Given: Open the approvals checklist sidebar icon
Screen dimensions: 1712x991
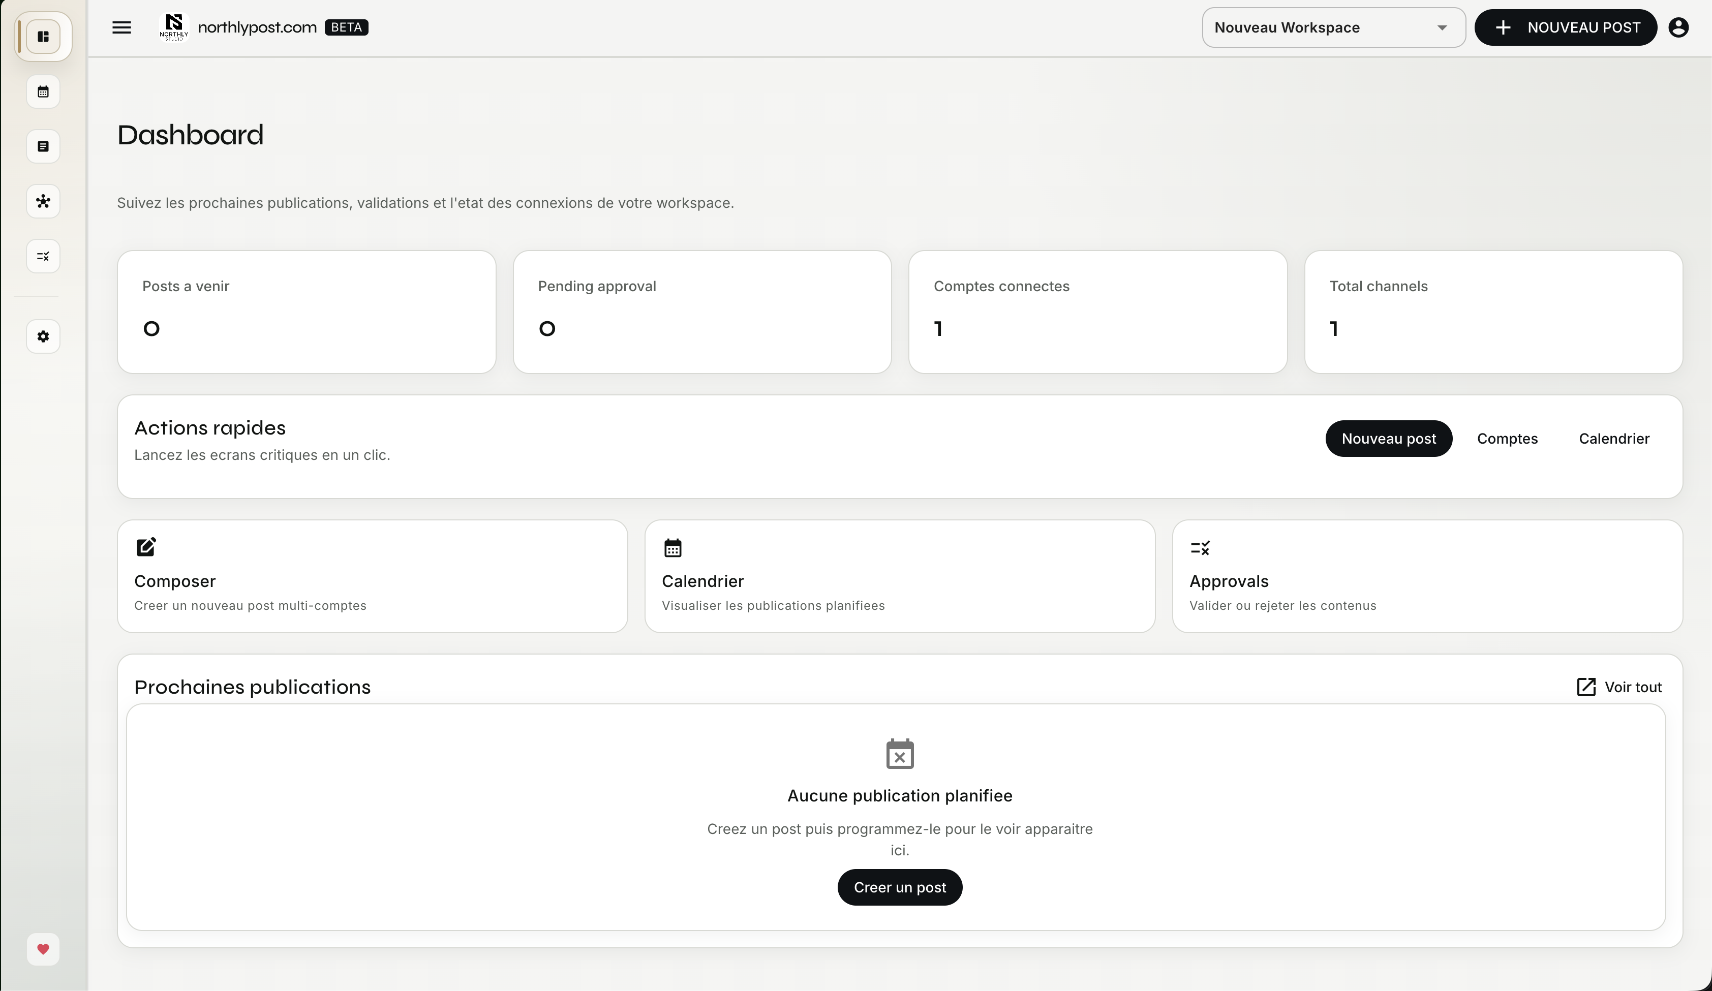Looking at the screenshot, I should click(x=43, y=256).
